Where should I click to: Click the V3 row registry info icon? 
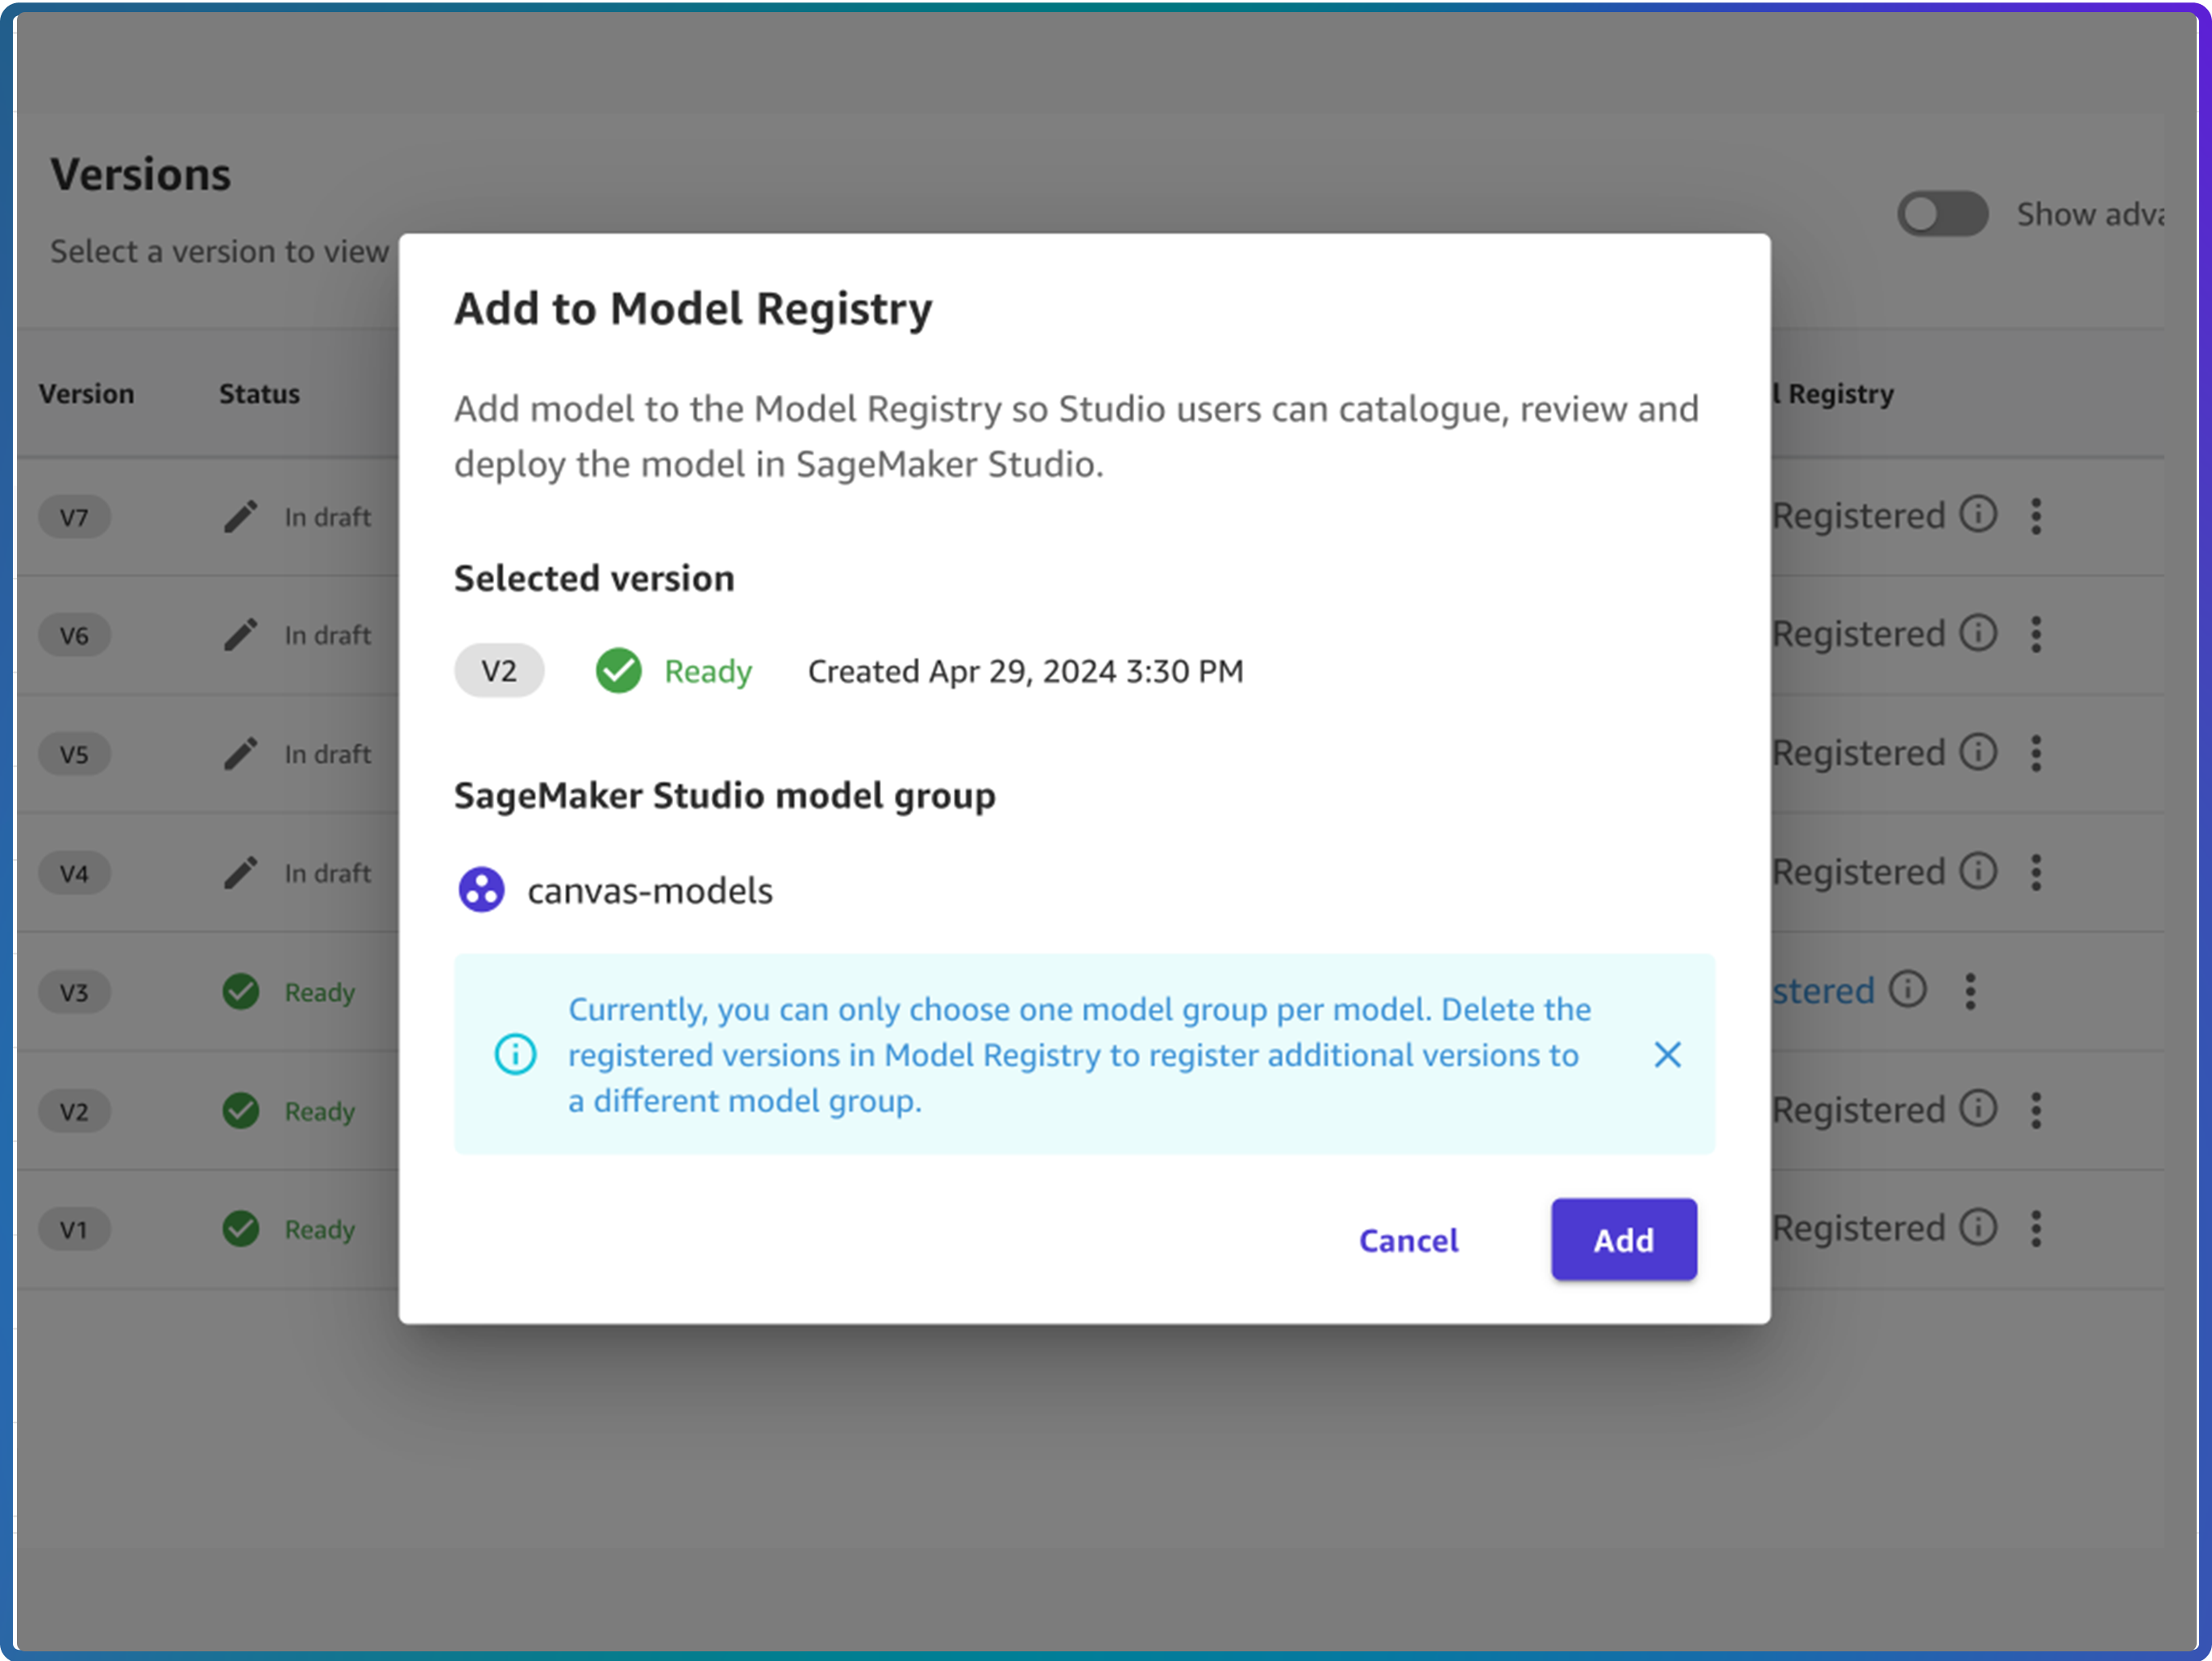(1908, 989)
